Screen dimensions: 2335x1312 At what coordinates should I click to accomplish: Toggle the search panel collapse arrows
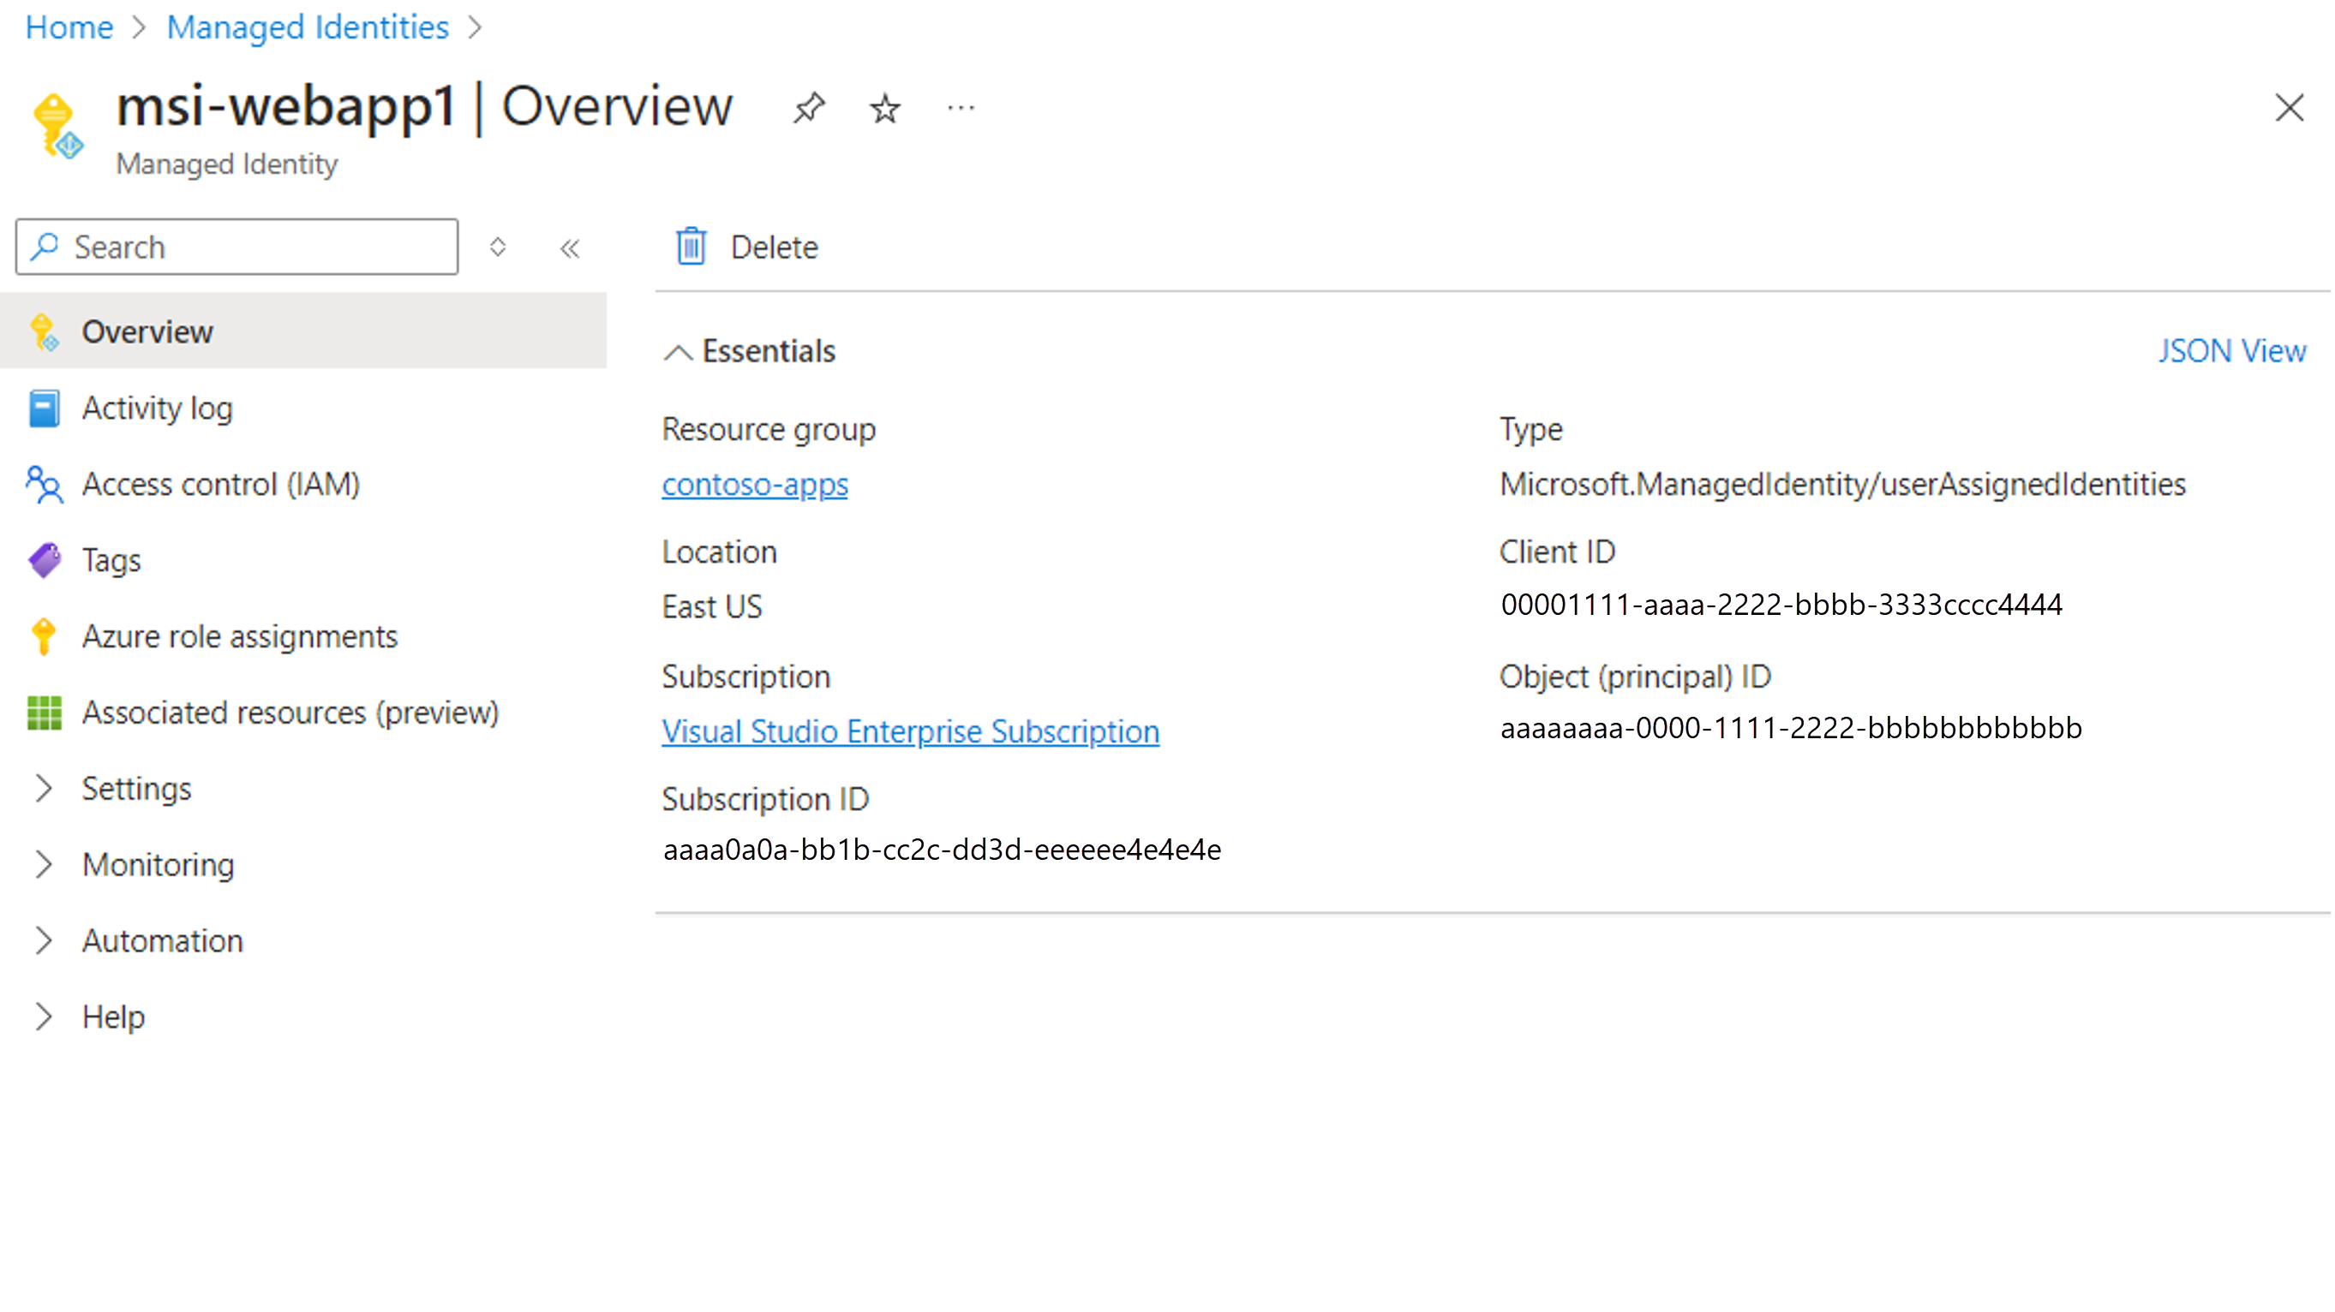point(569,248)
